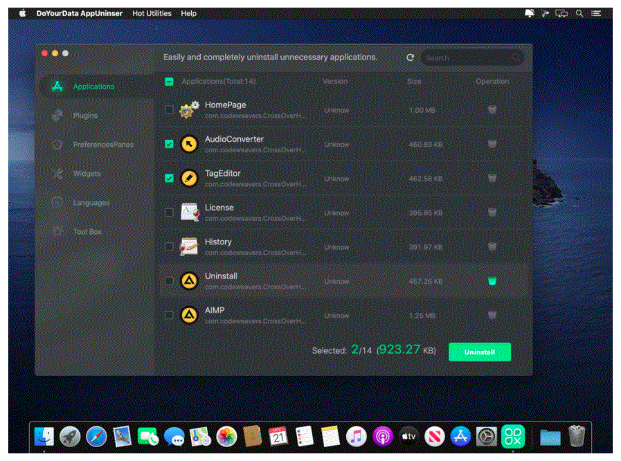Image resolution: width=621 pixels, height=461 pixels.
Task: Open Apple TV from the dock
Action: coord(408,437)
